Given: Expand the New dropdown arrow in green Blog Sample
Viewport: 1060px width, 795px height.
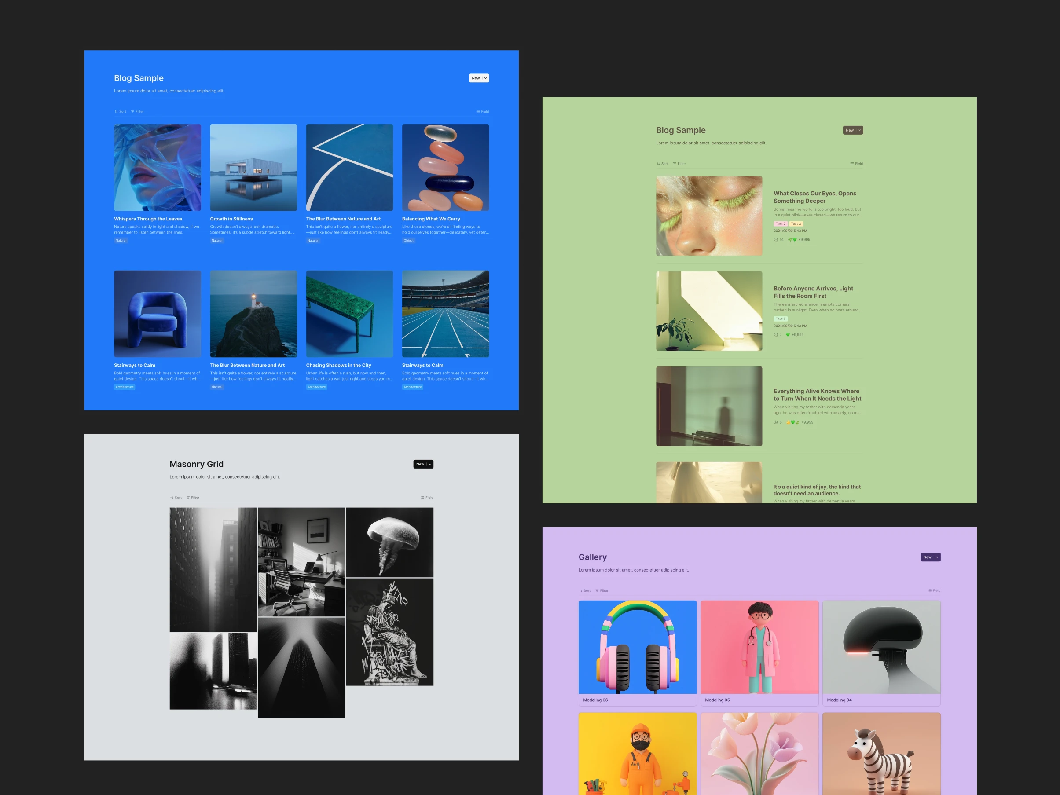Looking at the screenshot, I should point(859,130).
